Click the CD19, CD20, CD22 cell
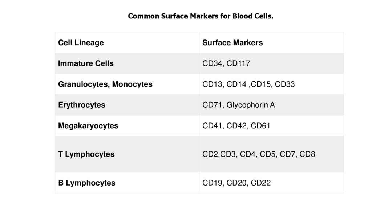Image resolution: width=372 pixels, height=208 pixels. click(x=236, y=183)
